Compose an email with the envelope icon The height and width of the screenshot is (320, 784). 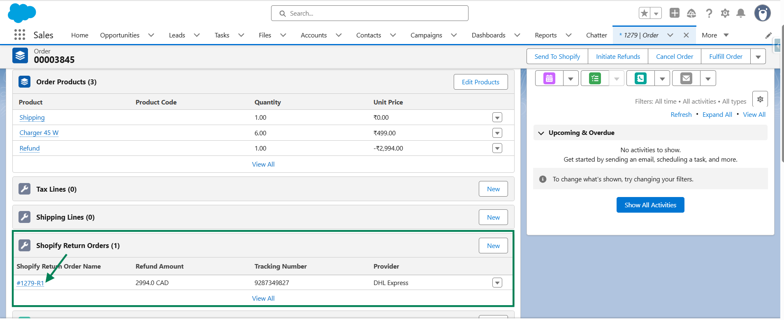coord(686,78)
